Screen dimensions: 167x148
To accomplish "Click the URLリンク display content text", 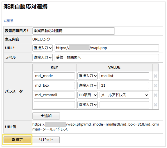I will tap(41, 39).
